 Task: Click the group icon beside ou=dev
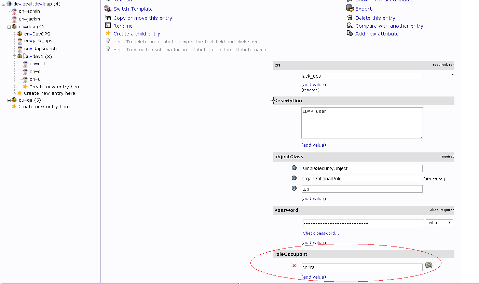point(14,27)
